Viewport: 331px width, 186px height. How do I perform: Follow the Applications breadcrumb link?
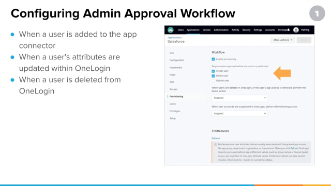174,38
